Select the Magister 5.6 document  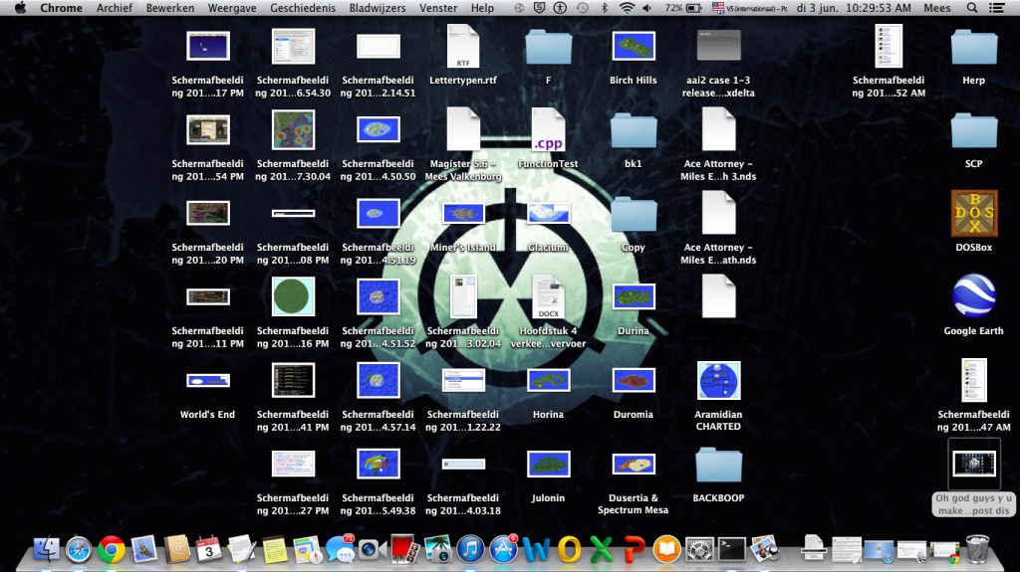coord(463,129)
